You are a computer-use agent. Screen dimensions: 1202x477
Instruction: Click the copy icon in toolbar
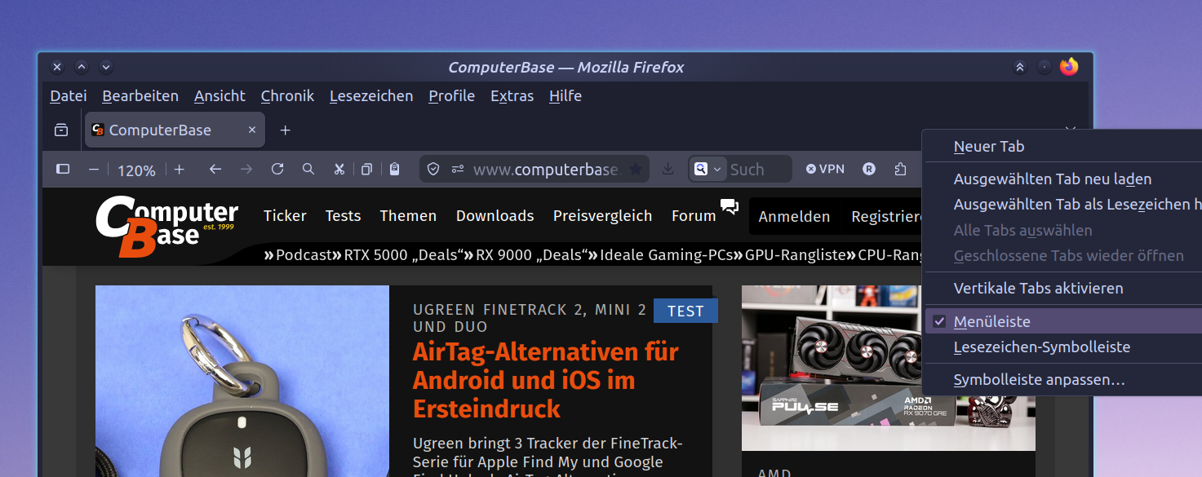pyautogui.click(x=367, y=170)
